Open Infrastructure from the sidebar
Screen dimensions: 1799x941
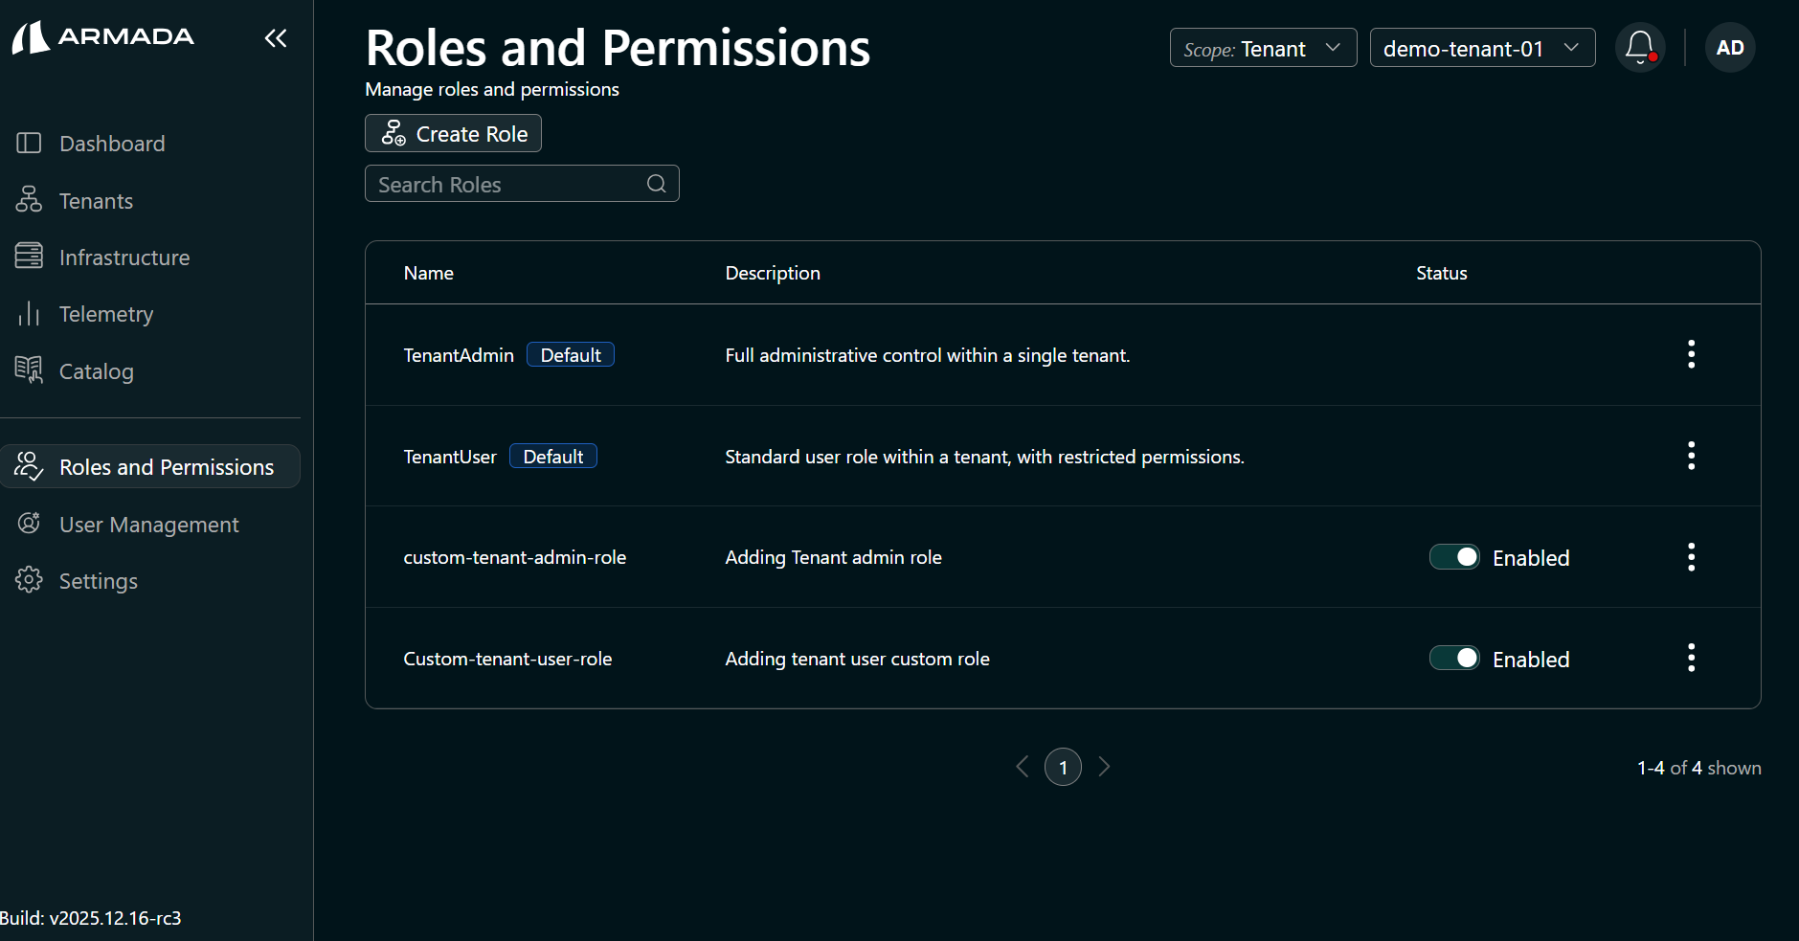pos(124,257)
